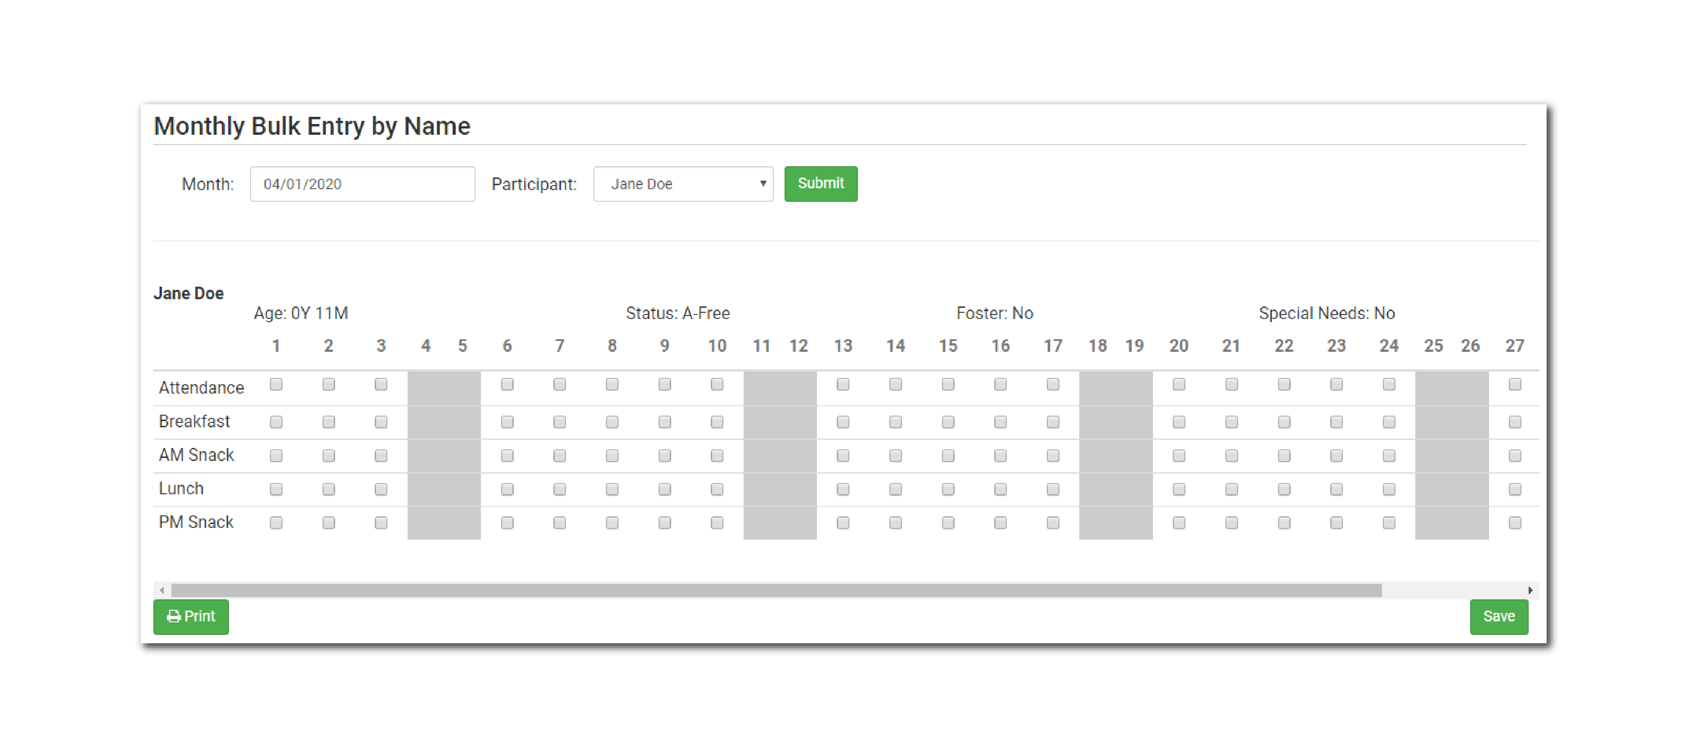
Task: Check Lunch for day 3
Action: tap(381, 489)
